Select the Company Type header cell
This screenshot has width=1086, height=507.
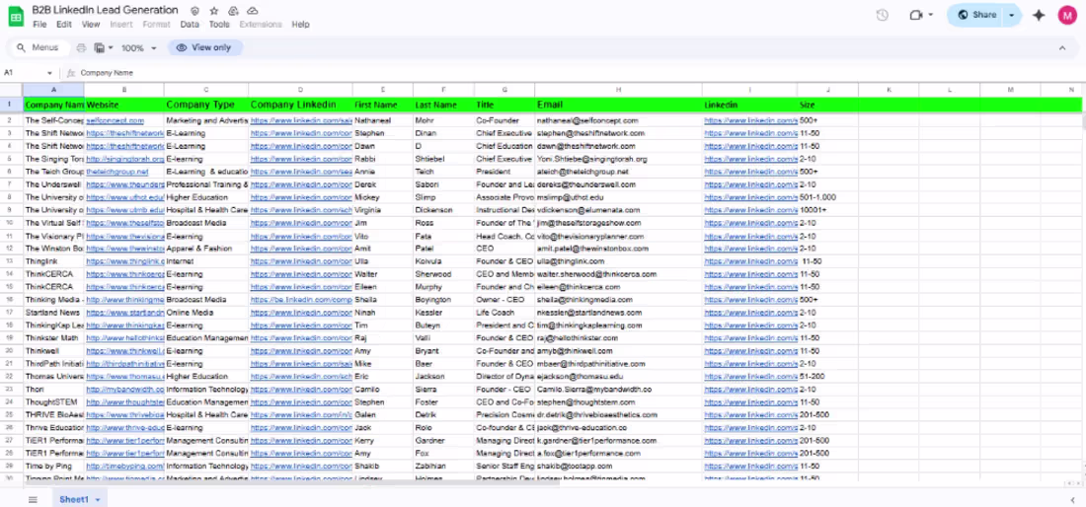(206, 106)
